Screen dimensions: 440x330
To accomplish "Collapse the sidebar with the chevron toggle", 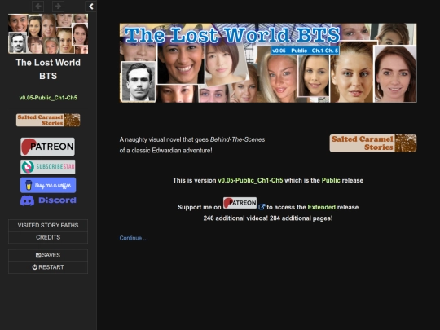I will point(91,7).
